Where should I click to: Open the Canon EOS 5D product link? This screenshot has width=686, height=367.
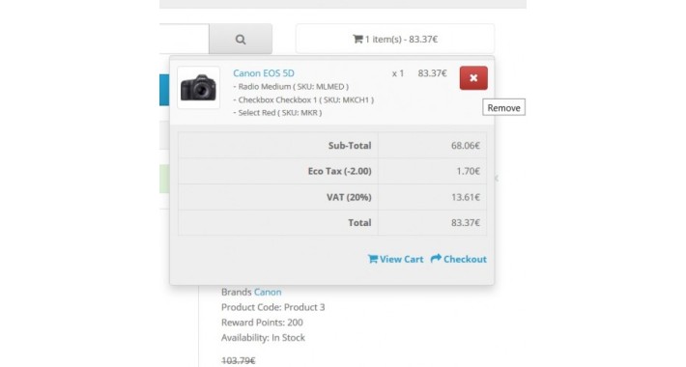(x=264, y=73)
